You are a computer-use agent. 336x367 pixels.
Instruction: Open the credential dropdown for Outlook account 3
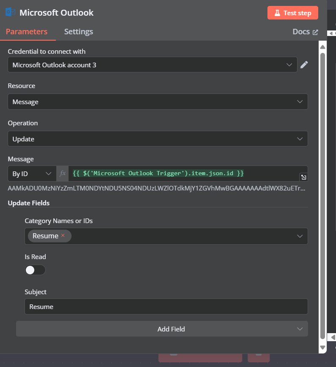[x=153, y=65]
